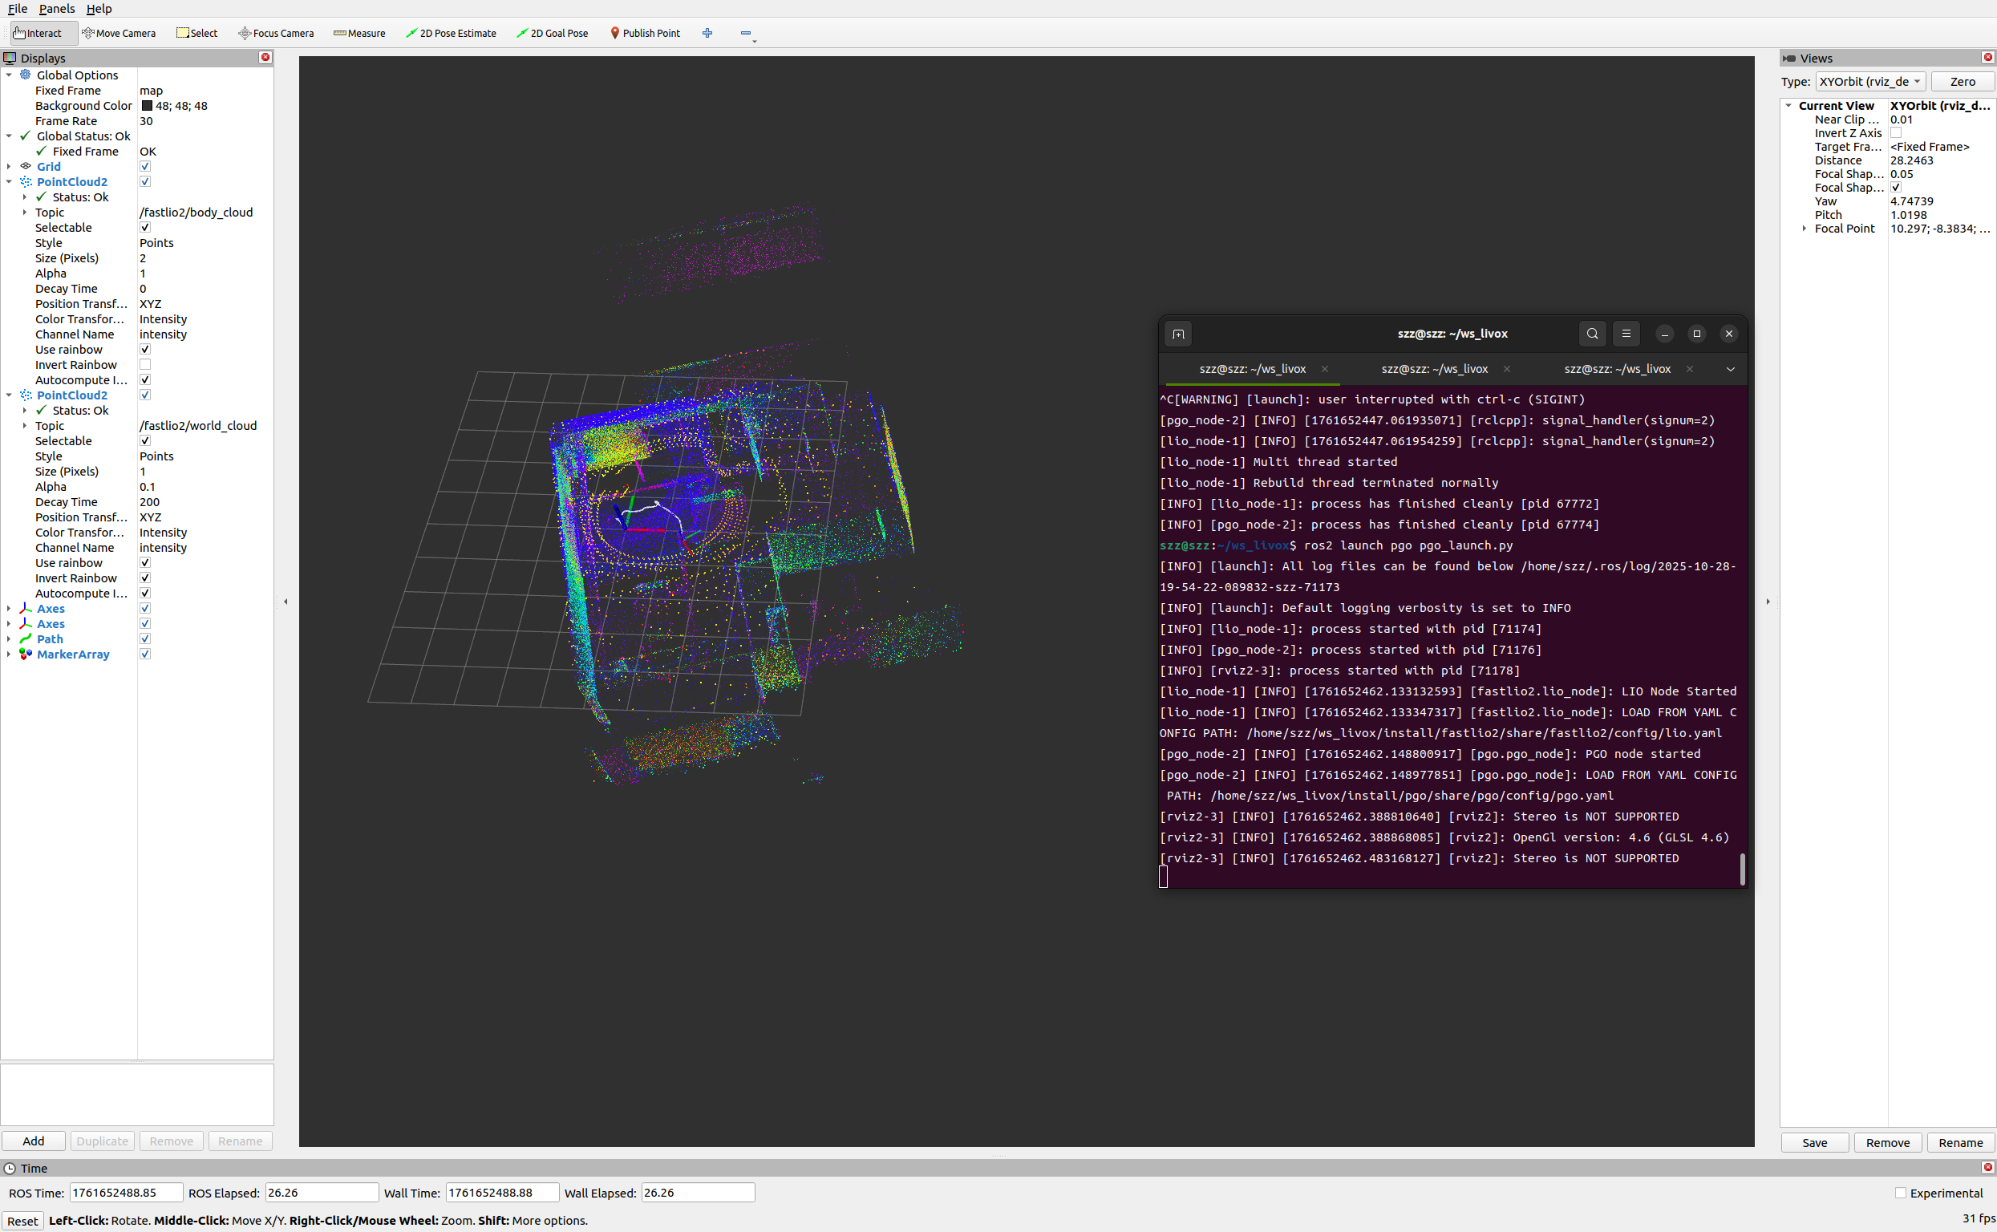Image resolution: width=1997 pixels, height=1232 pixels.
Task: Open the terminal hamburger menu
Action: pos(1626,333)
